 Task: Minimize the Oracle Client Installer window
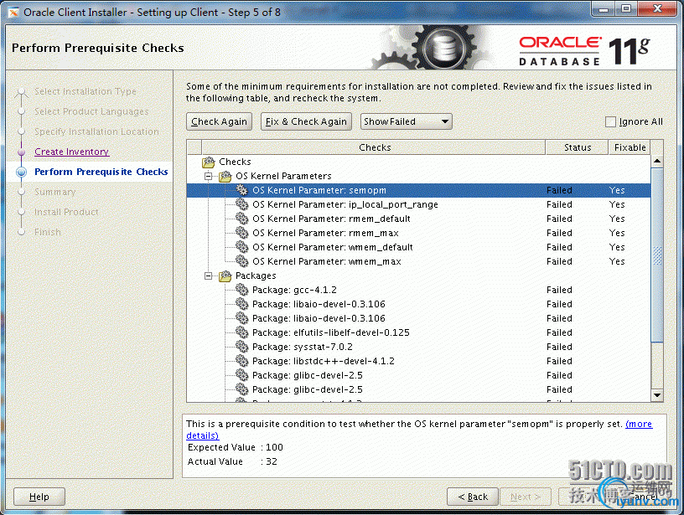pyautogui.click(x=604, y=8)
